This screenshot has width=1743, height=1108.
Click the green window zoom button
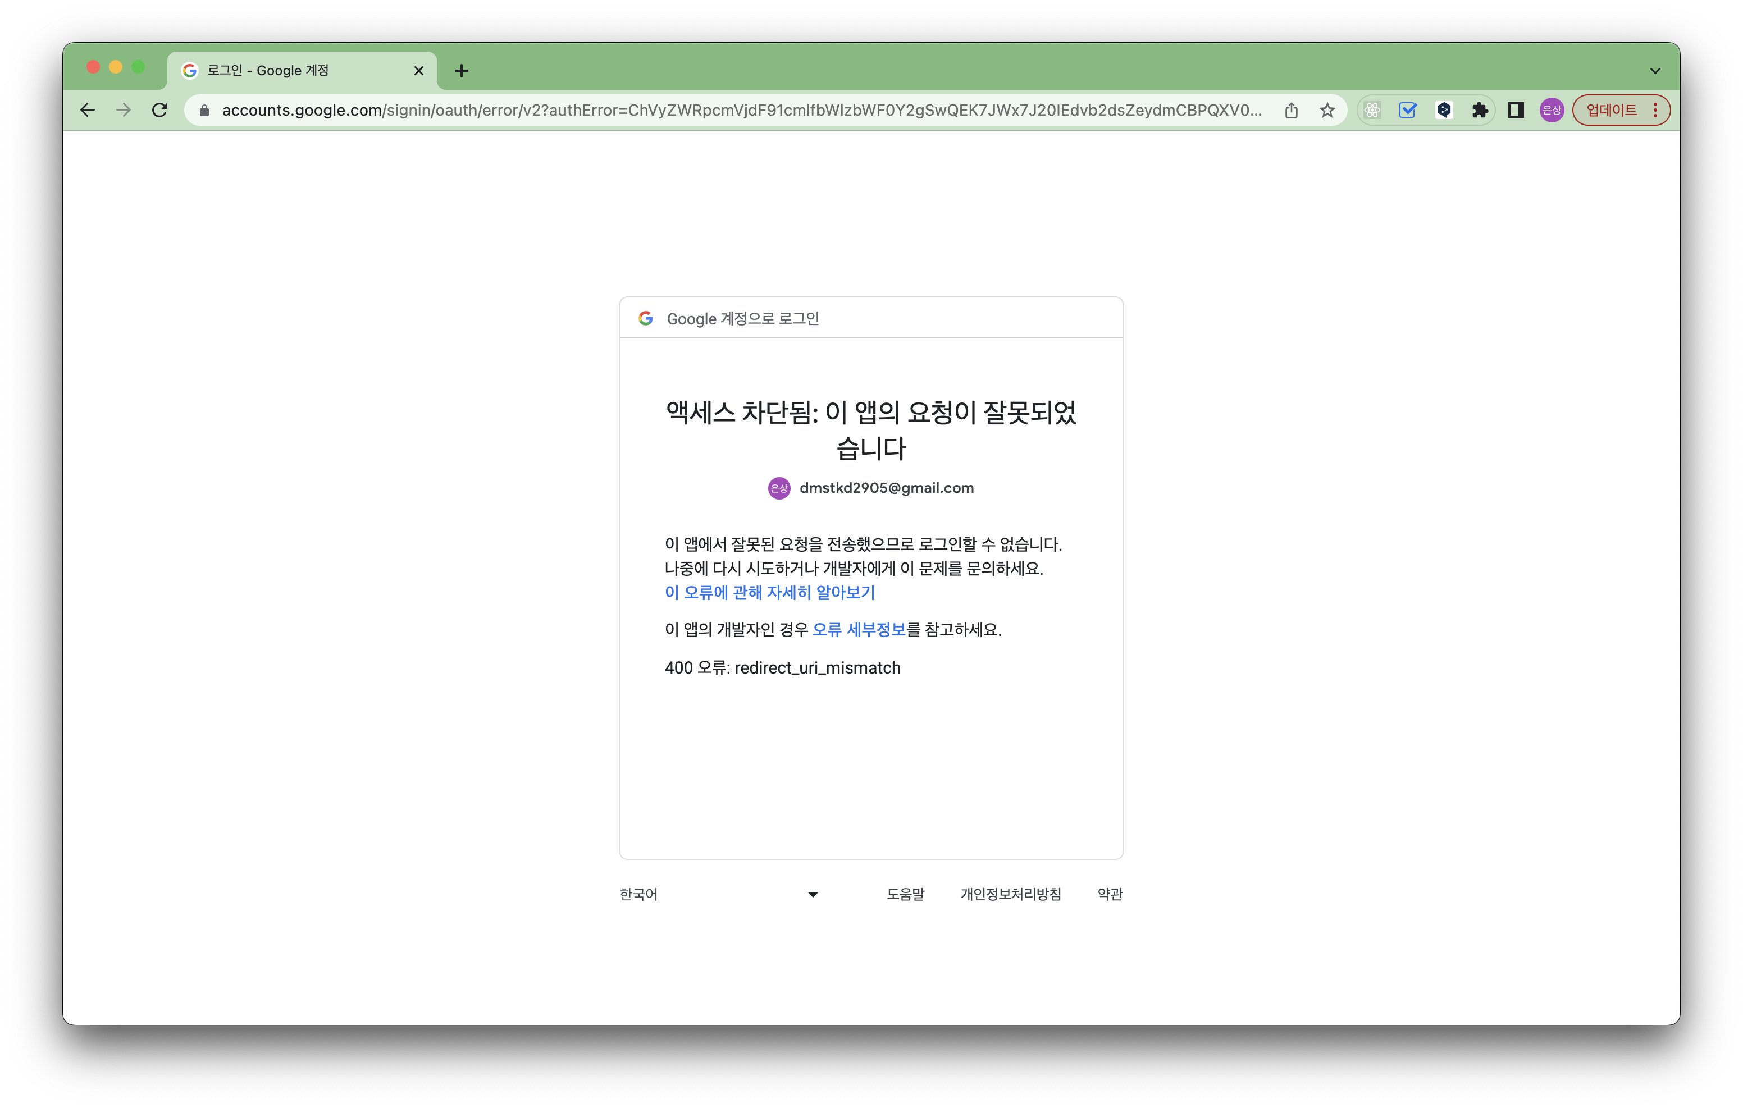click(138, 67)
